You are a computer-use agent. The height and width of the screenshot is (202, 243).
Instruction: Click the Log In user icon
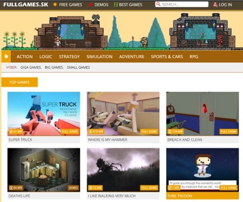pos(215,4)
